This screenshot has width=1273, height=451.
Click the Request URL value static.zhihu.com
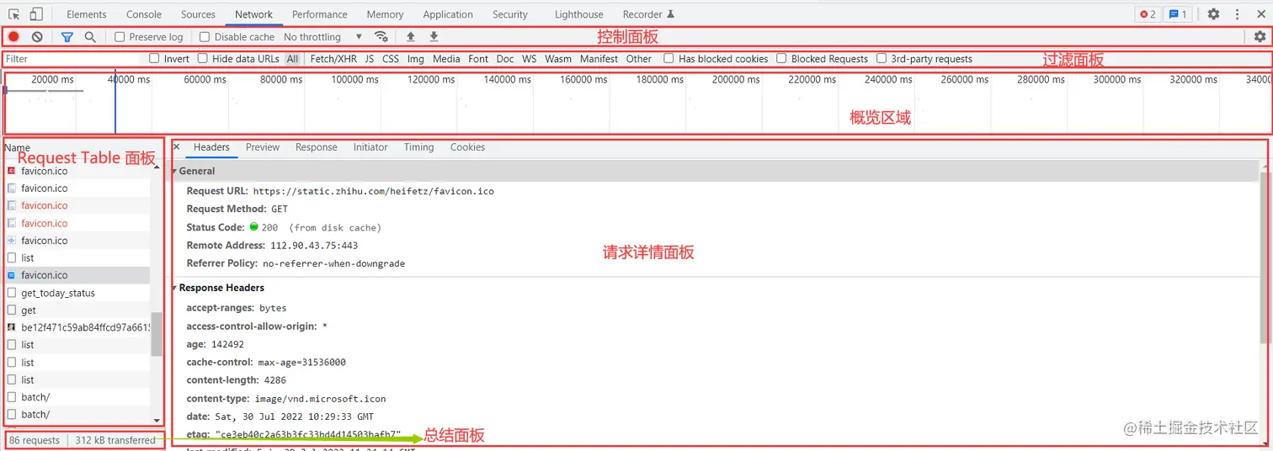[373, 191]
